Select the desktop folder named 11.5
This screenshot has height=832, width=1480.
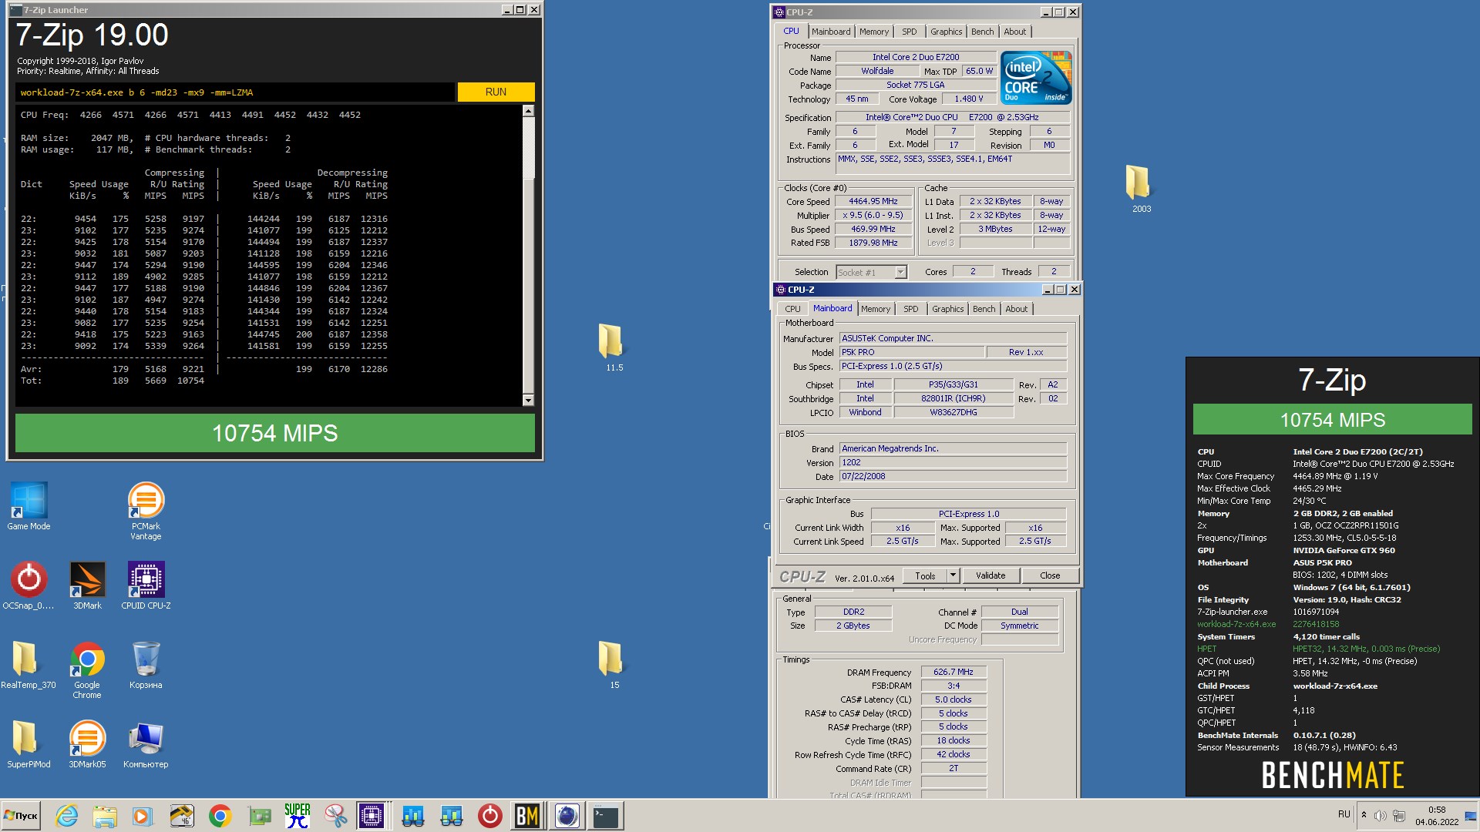point(614,347)
